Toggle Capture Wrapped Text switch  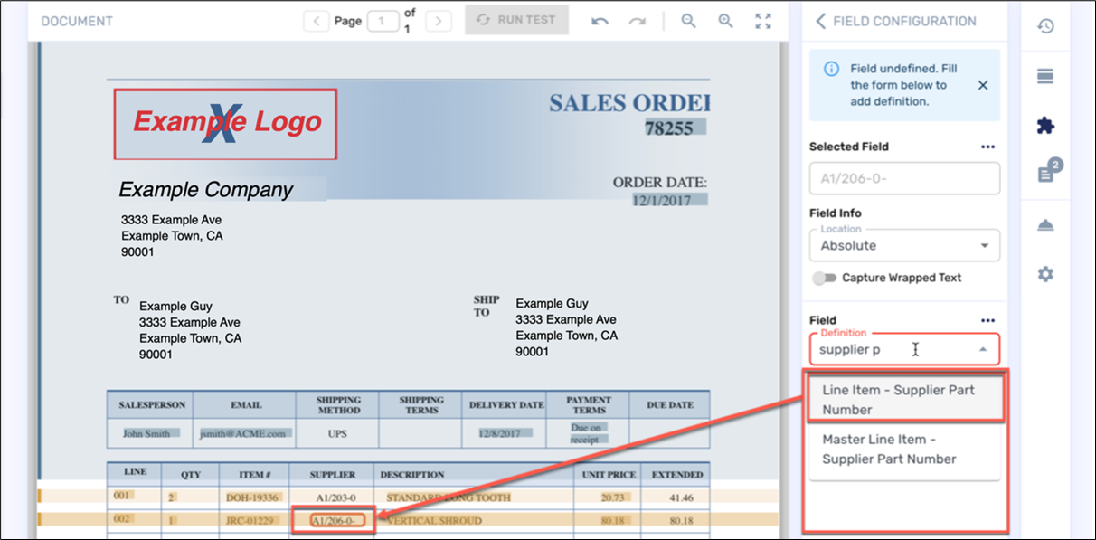824,278
